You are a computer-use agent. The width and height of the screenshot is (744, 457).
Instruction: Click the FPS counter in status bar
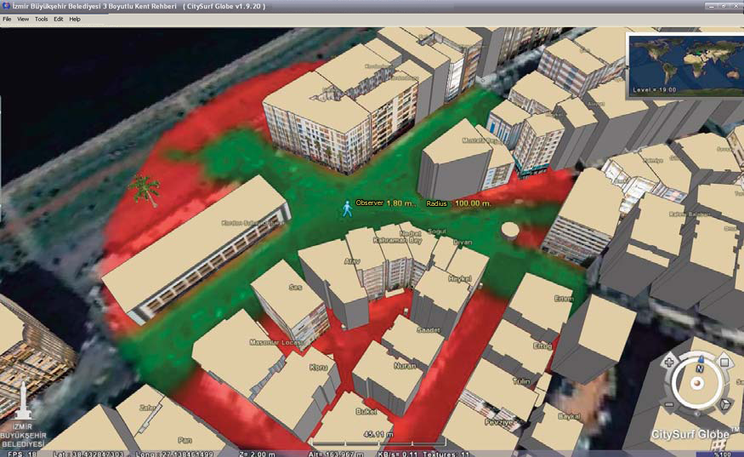point(22,454)
